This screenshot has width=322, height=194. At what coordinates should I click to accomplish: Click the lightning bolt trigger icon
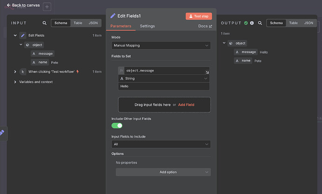tap(77, 72)
